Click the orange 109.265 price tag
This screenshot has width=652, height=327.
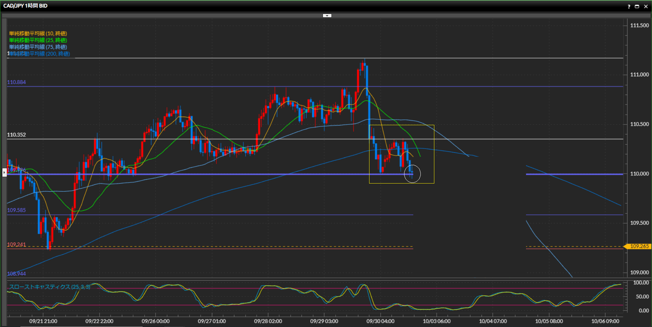coord(639,246)
